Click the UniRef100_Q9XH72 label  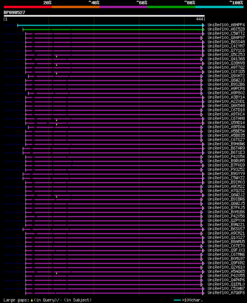[x=226, y=76]
